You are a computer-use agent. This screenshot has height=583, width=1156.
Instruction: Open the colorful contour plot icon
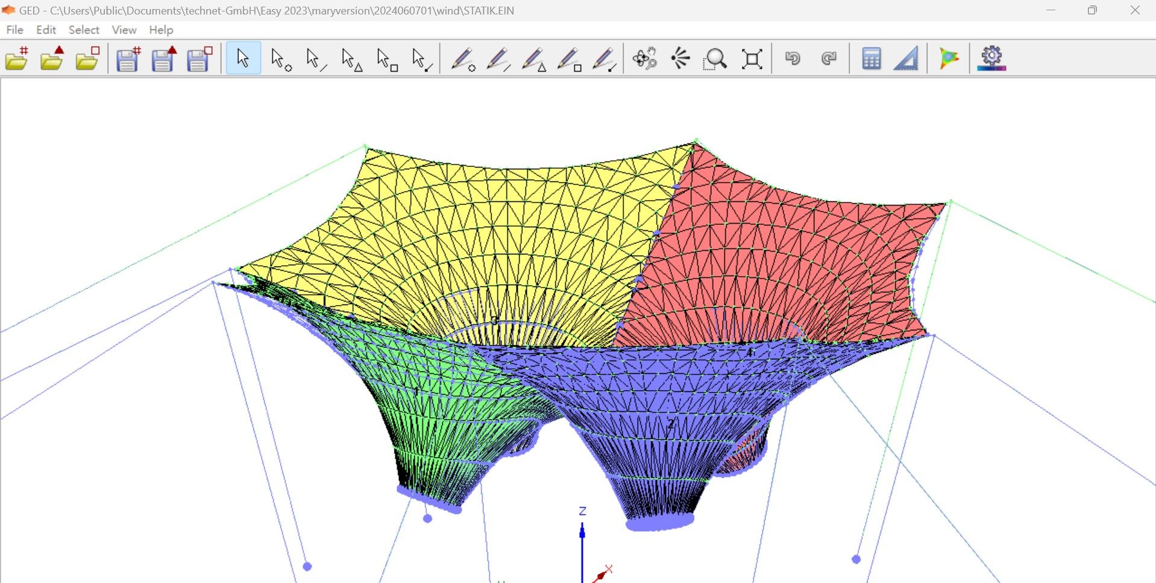[x=949, y=58]
